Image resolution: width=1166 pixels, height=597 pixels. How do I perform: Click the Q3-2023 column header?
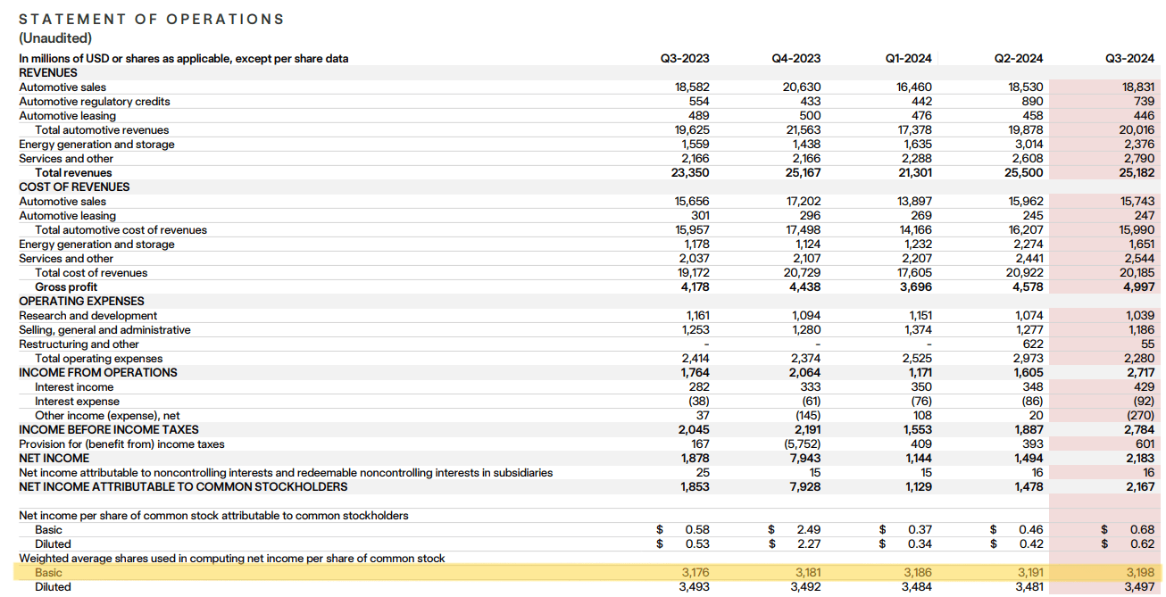[x=685, y=59]
